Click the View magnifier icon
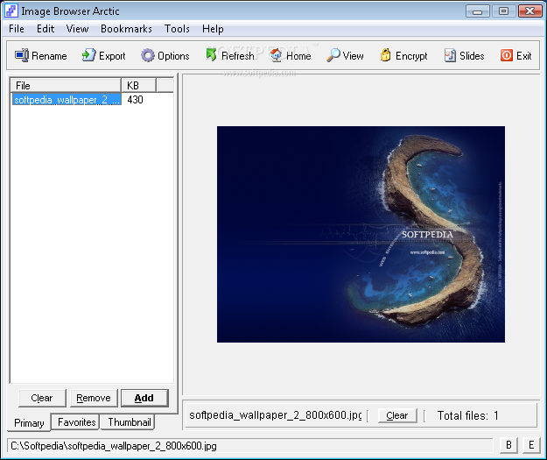547x460 pixels. [333, 55]
